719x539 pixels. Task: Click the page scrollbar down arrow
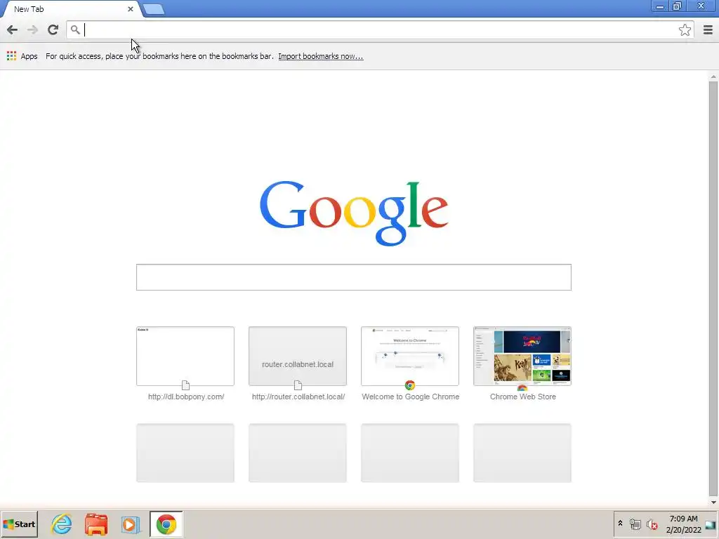click(x=713, y=503)
